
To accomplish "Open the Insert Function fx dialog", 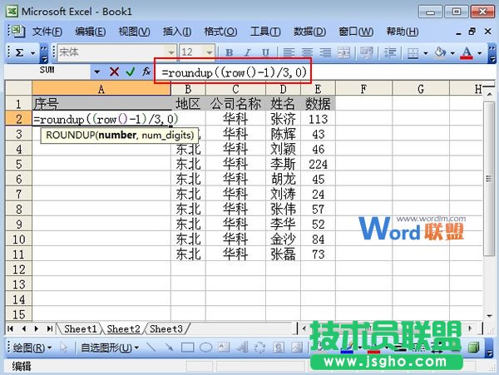I will tap(146, 72).
